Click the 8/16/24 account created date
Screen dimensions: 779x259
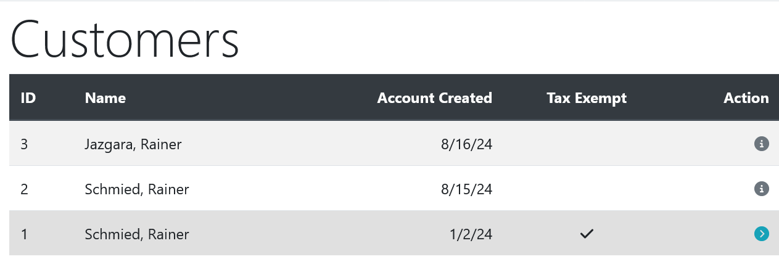point(467,144)
